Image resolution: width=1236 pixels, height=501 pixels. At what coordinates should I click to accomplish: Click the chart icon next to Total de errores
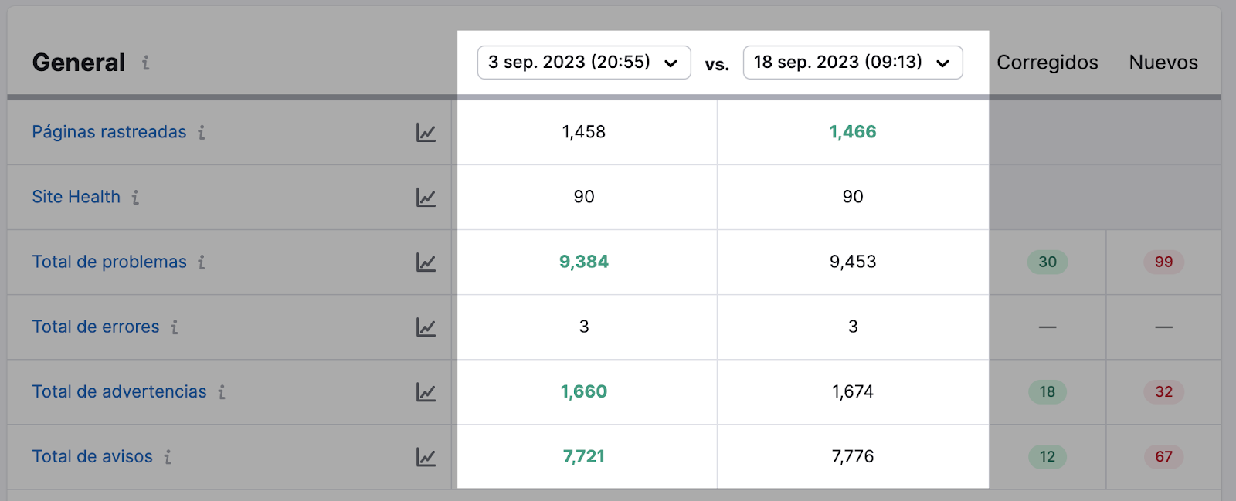(x=428, y=327)
